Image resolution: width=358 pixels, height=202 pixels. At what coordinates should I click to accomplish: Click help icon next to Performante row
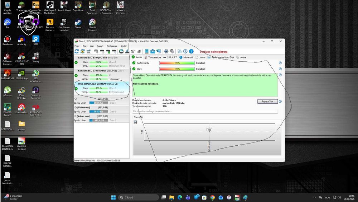pos(280,63)
